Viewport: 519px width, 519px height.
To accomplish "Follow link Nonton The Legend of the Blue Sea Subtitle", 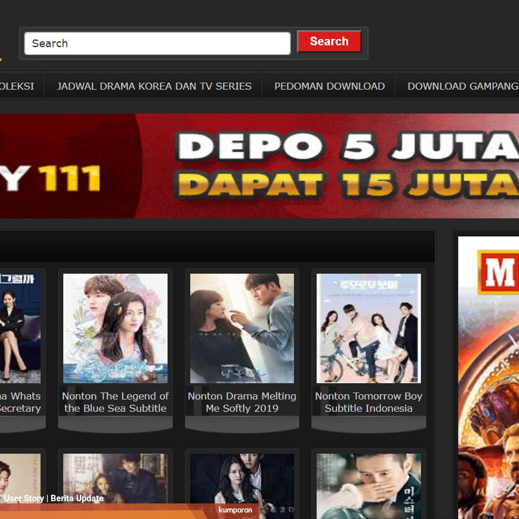I will pos(115,402).
